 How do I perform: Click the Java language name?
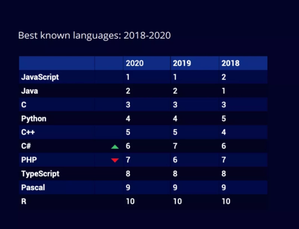click(x=29, y=91)
